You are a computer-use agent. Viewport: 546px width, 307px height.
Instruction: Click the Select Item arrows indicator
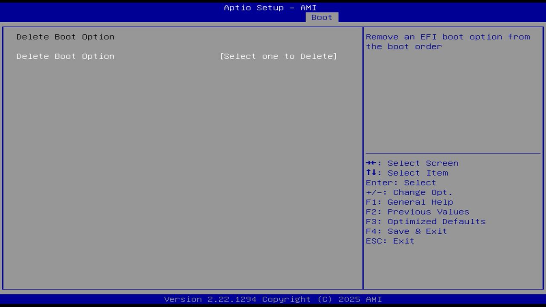tap(372, 173)
